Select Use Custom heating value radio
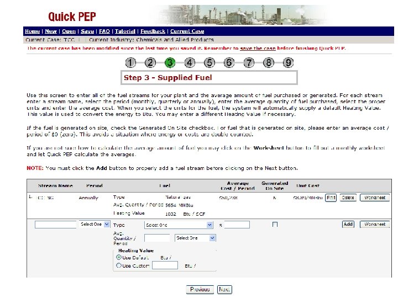This screenshot has width=398, height=298. 118,265
